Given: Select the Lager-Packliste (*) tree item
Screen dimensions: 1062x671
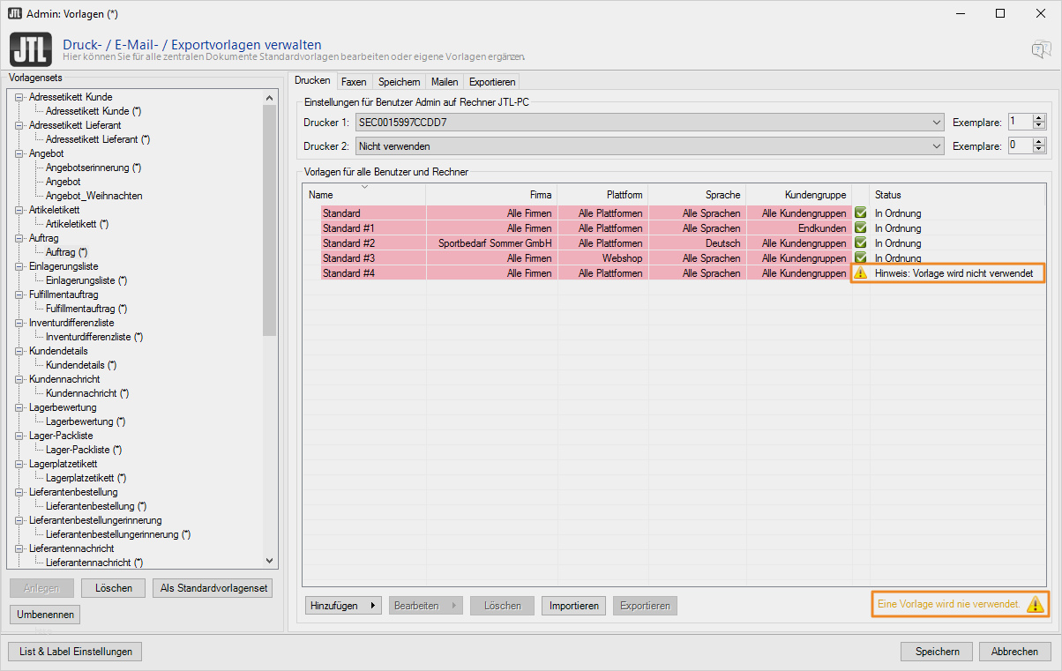Looking at the screenshot, I should [83, 450].
